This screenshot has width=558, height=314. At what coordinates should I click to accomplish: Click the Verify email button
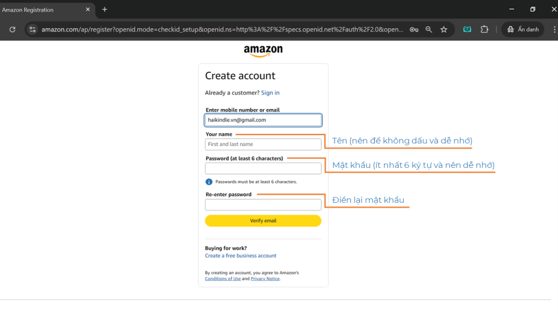[263, 221]
